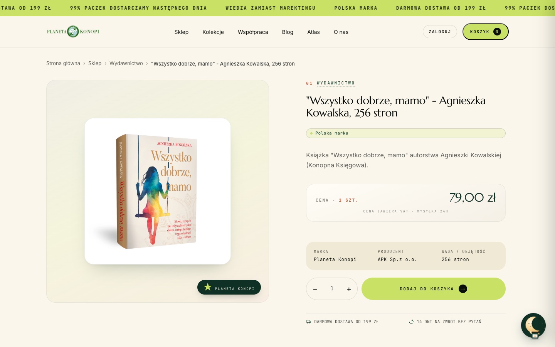Click the return arrow icon for 14 dni
This screenshot has height=347, width=555.
(411, 322)
